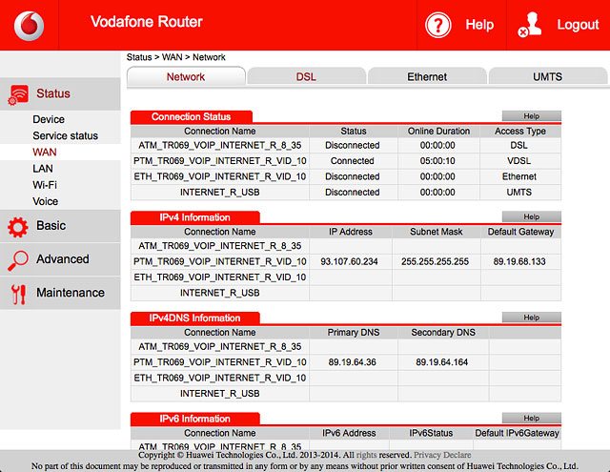Click the IPv4DNS Information section header
The height and width of the screenshot is (472, 610).
(194, 318)
